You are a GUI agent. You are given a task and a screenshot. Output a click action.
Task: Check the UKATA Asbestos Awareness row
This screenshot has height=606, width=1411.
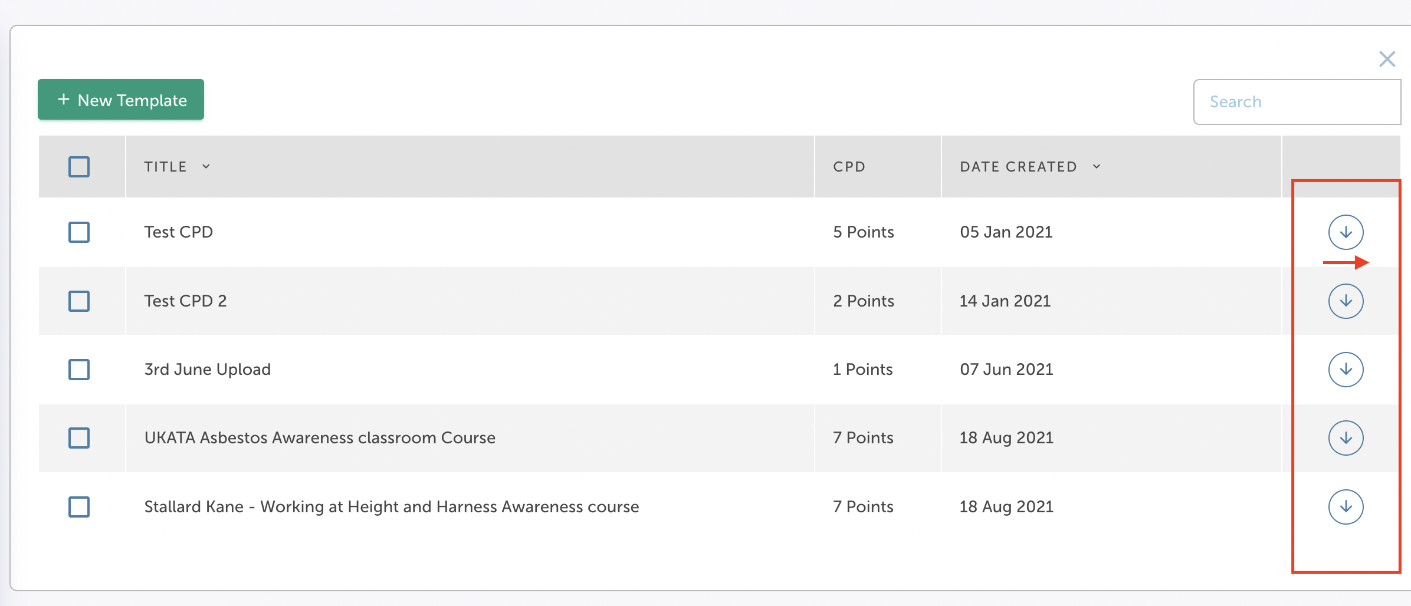pyautogui.click(x=79, y=438)
